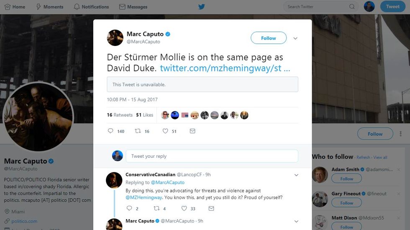This screenshot has width=410, height=230.
Task: Send main tweet via Direct Message envelope
Action: coord(192,131)
